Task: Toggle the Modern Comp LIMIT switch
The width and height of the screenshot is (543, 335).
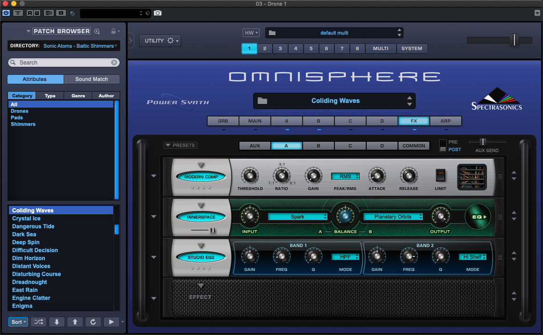Action: (x=440, y=176)
